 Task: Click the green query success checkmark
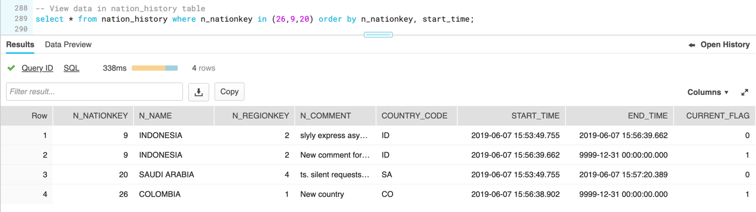(11, 68)
